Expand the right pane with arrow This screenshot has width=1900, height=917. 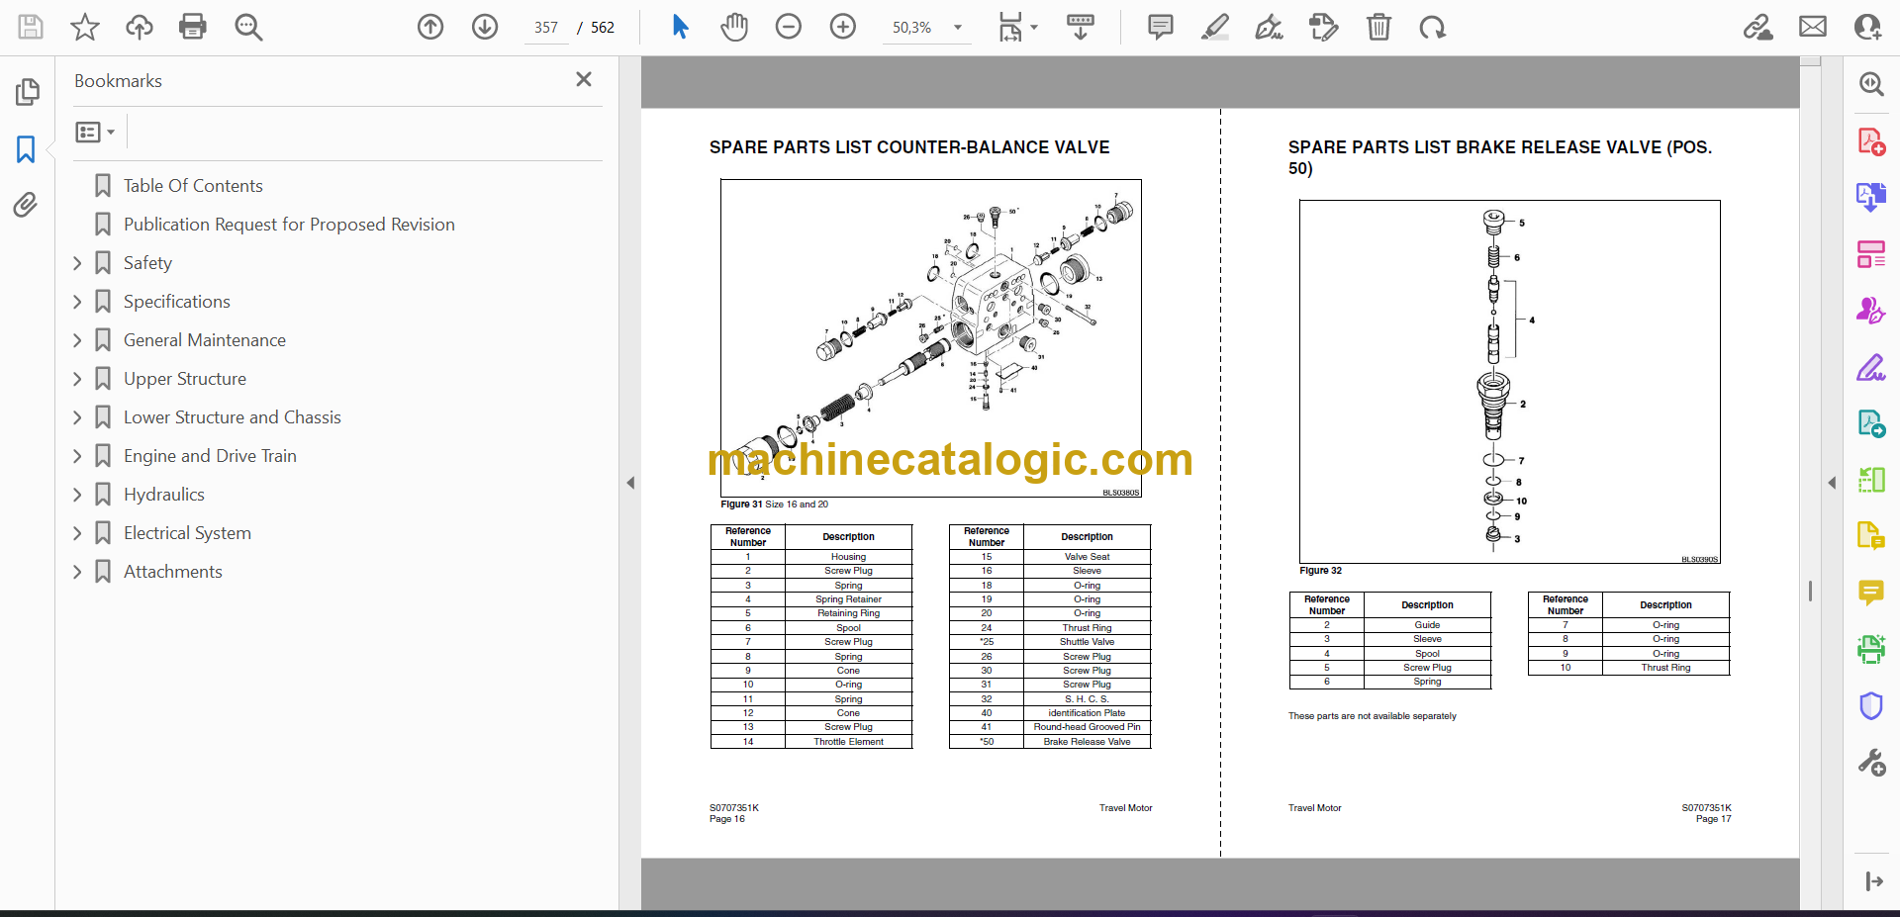click(x=1873, y=881)
